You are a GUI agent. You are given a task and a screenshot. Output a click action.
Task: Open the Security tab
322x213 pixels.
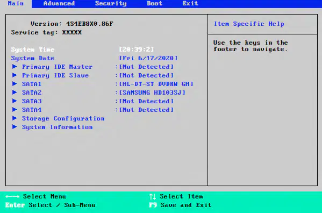[111, 4]
